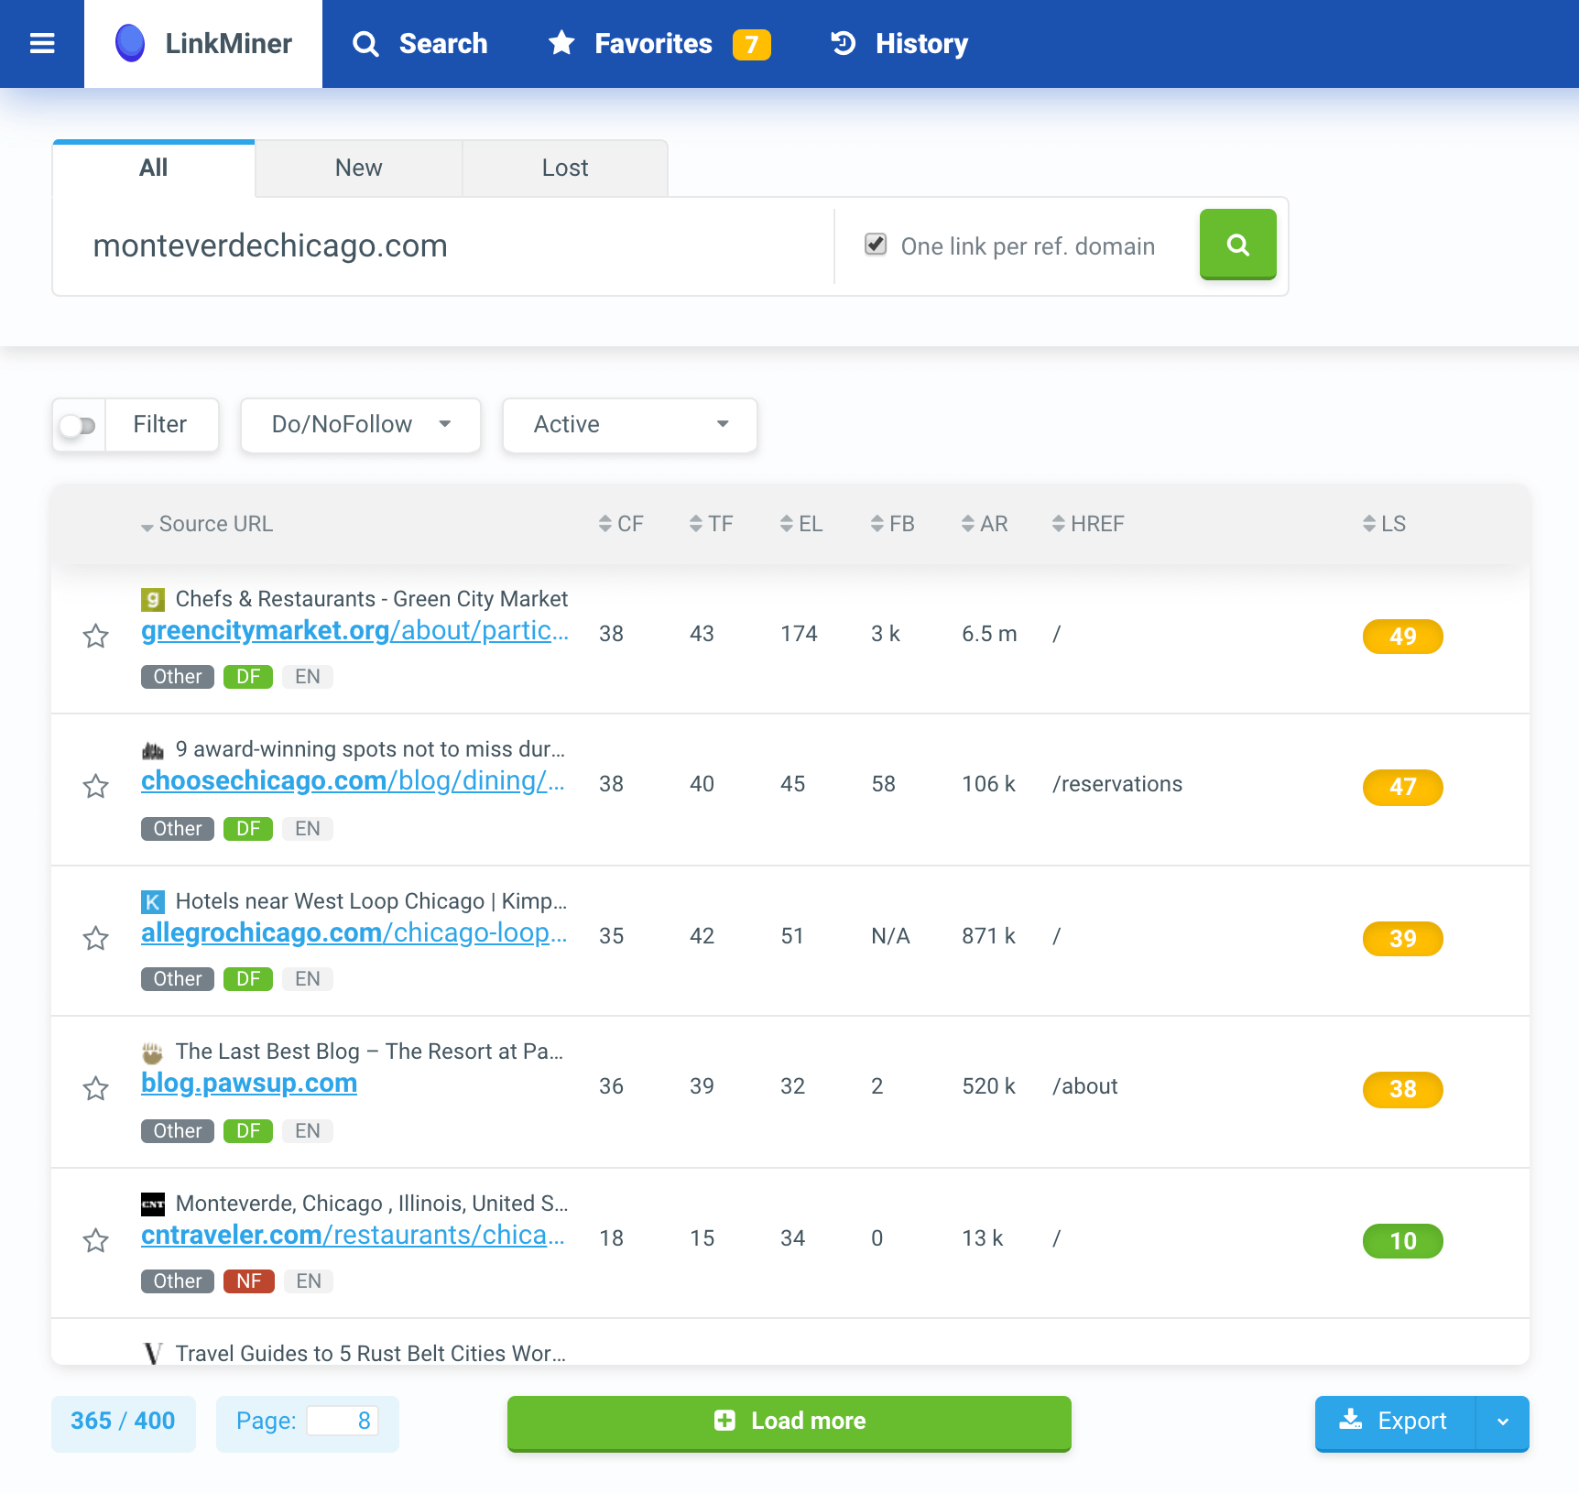Click the /about HREF value
The height and width of the screenshot is (1493, 1579).
(x=1085, y=1086)
